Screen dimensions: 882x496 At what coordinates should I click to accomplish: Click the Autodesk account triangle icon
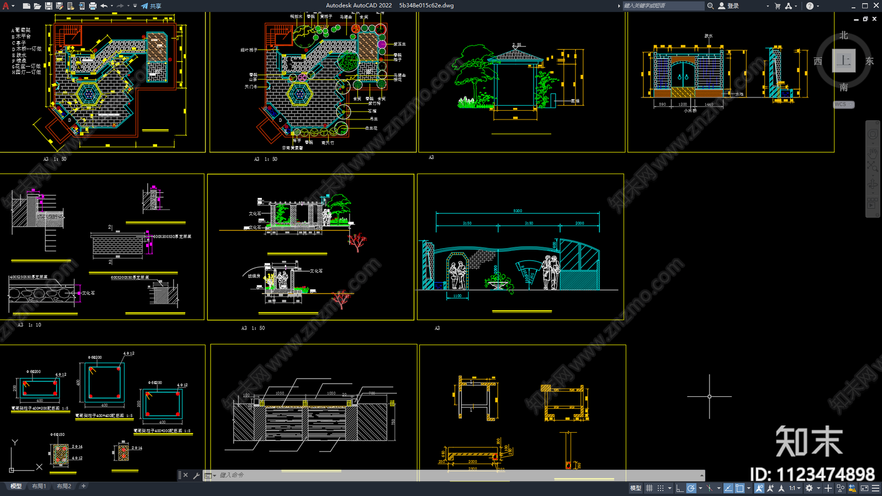[x=788, y=6]
